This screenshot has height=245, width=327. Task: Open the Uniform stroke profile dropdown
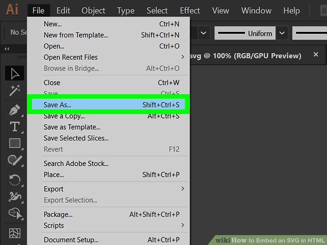[282, 33]
